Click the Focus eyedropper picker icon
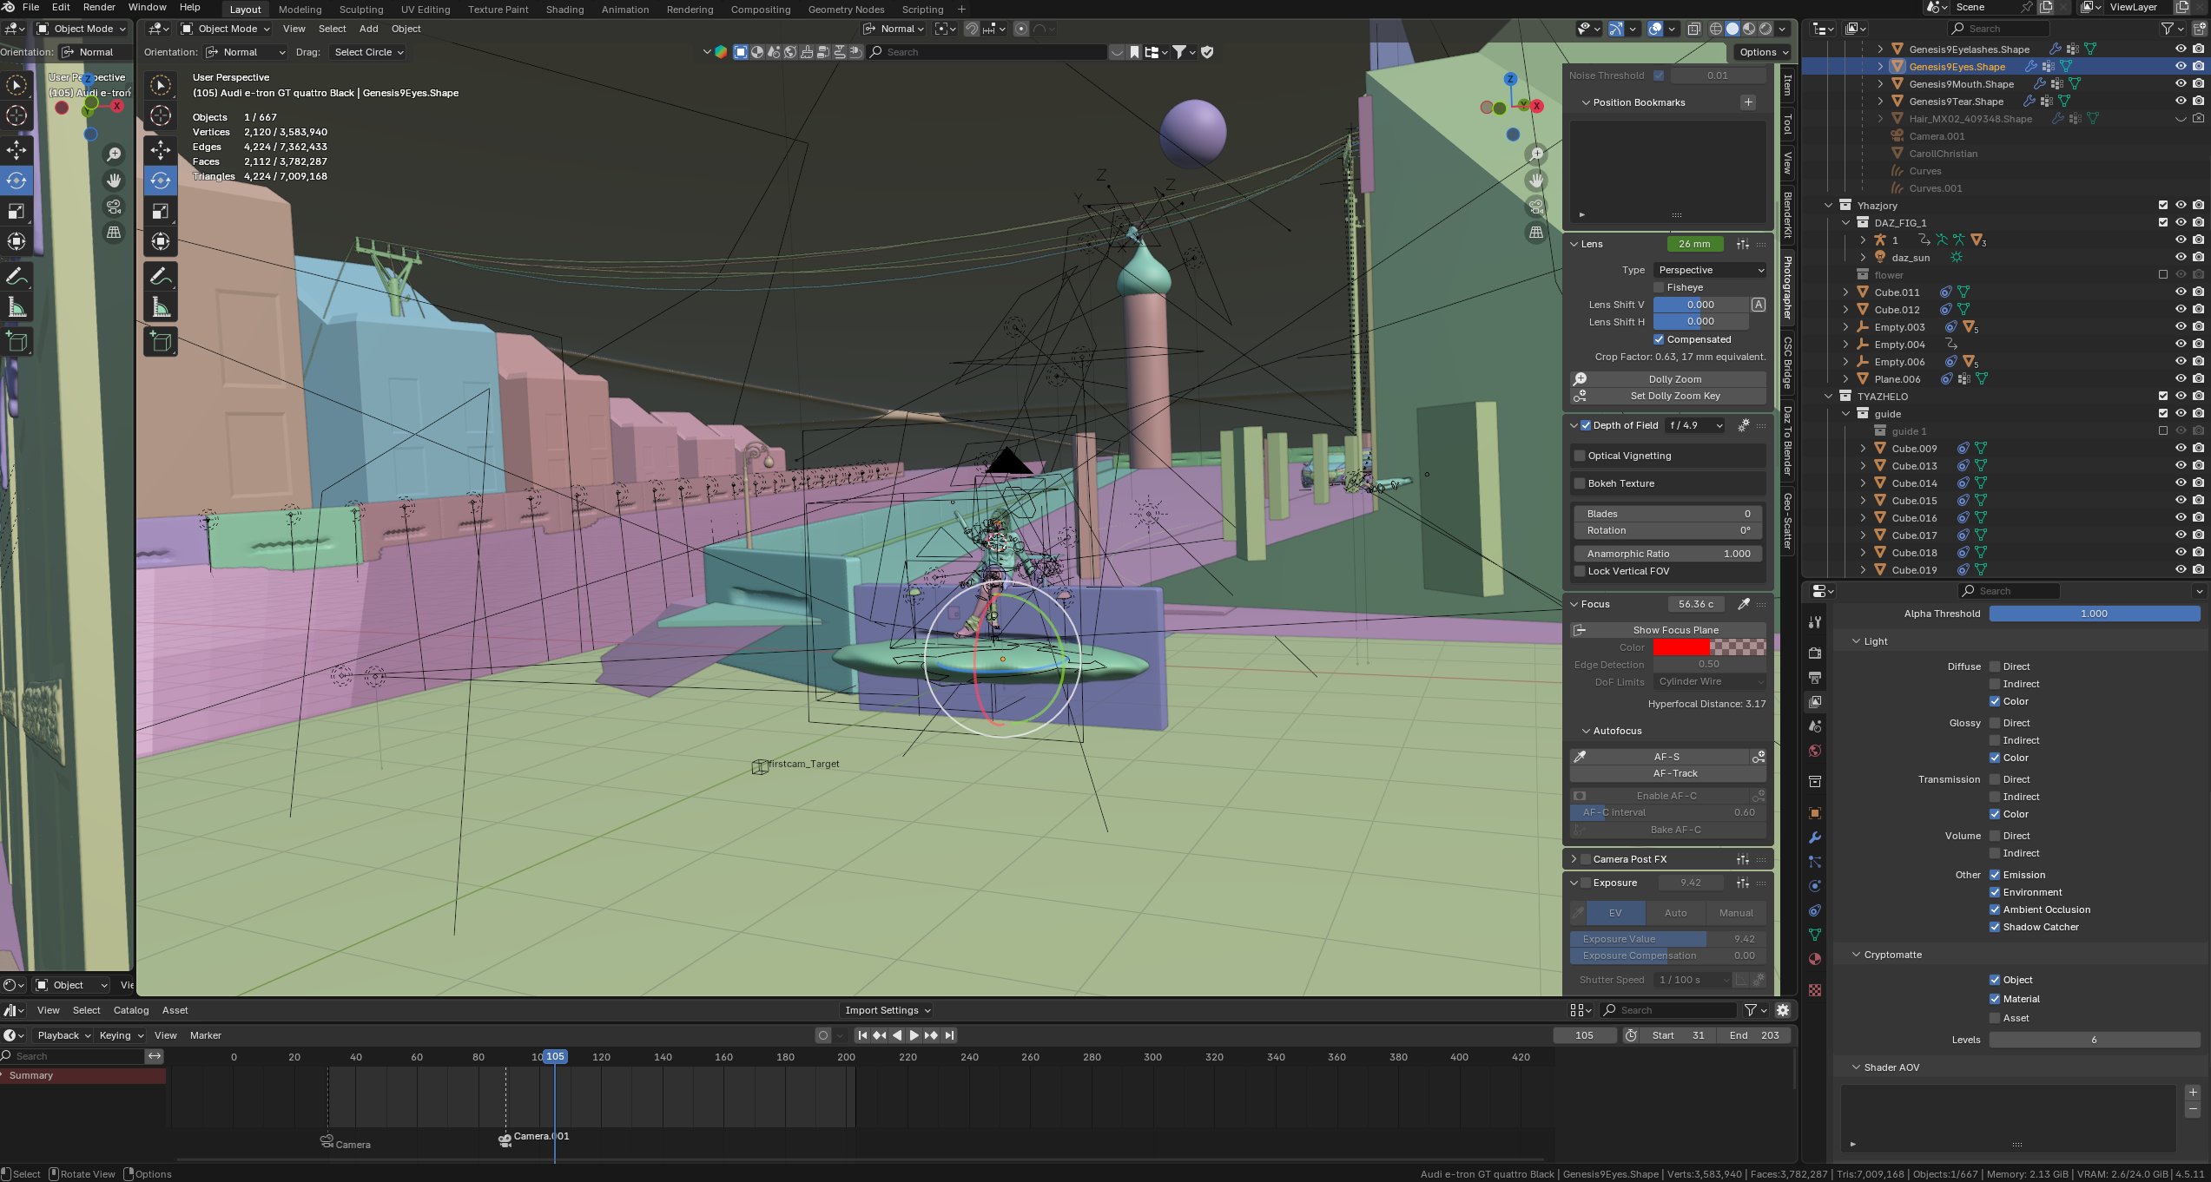 1743,604
